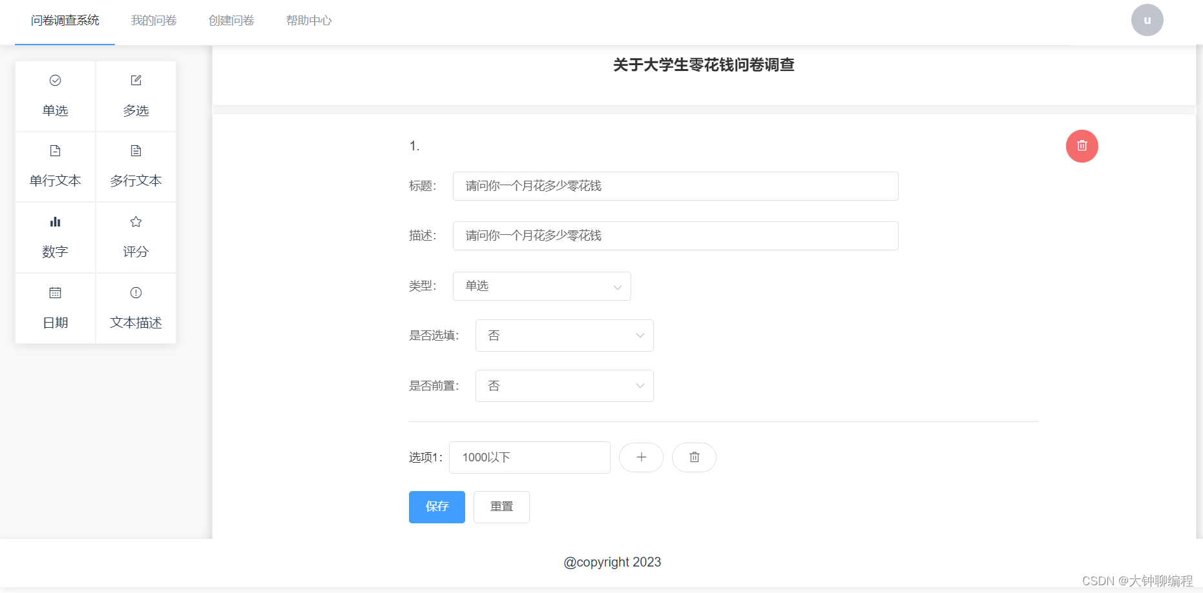Open the 创建问卷 menu item
This screenshot has height=593, width=1203.
click(x=231, y=21)
